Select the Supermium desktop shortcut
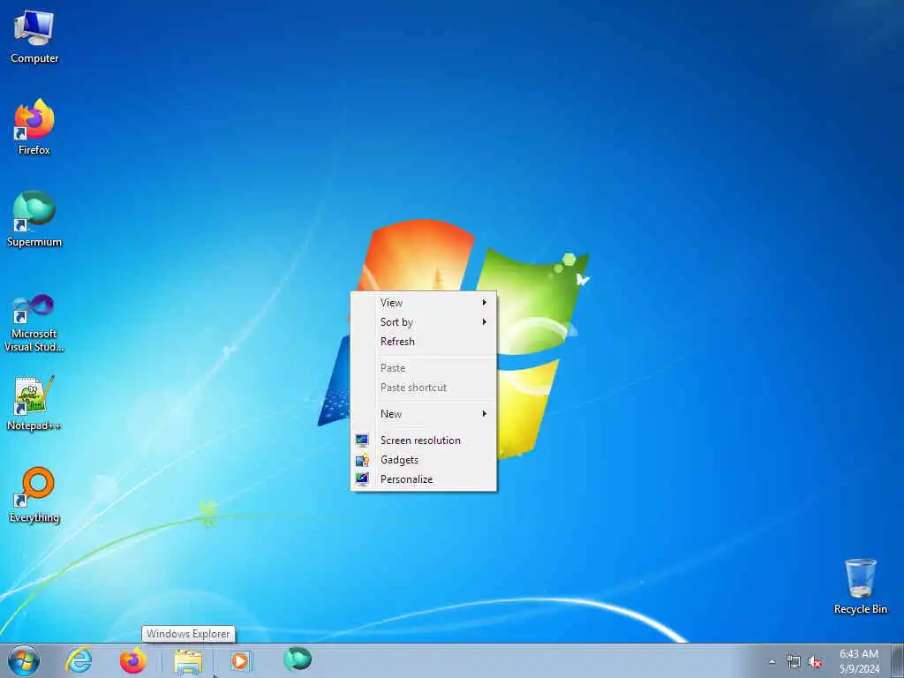The height and width of the screenshot is (678, 904). pos(34,220)
